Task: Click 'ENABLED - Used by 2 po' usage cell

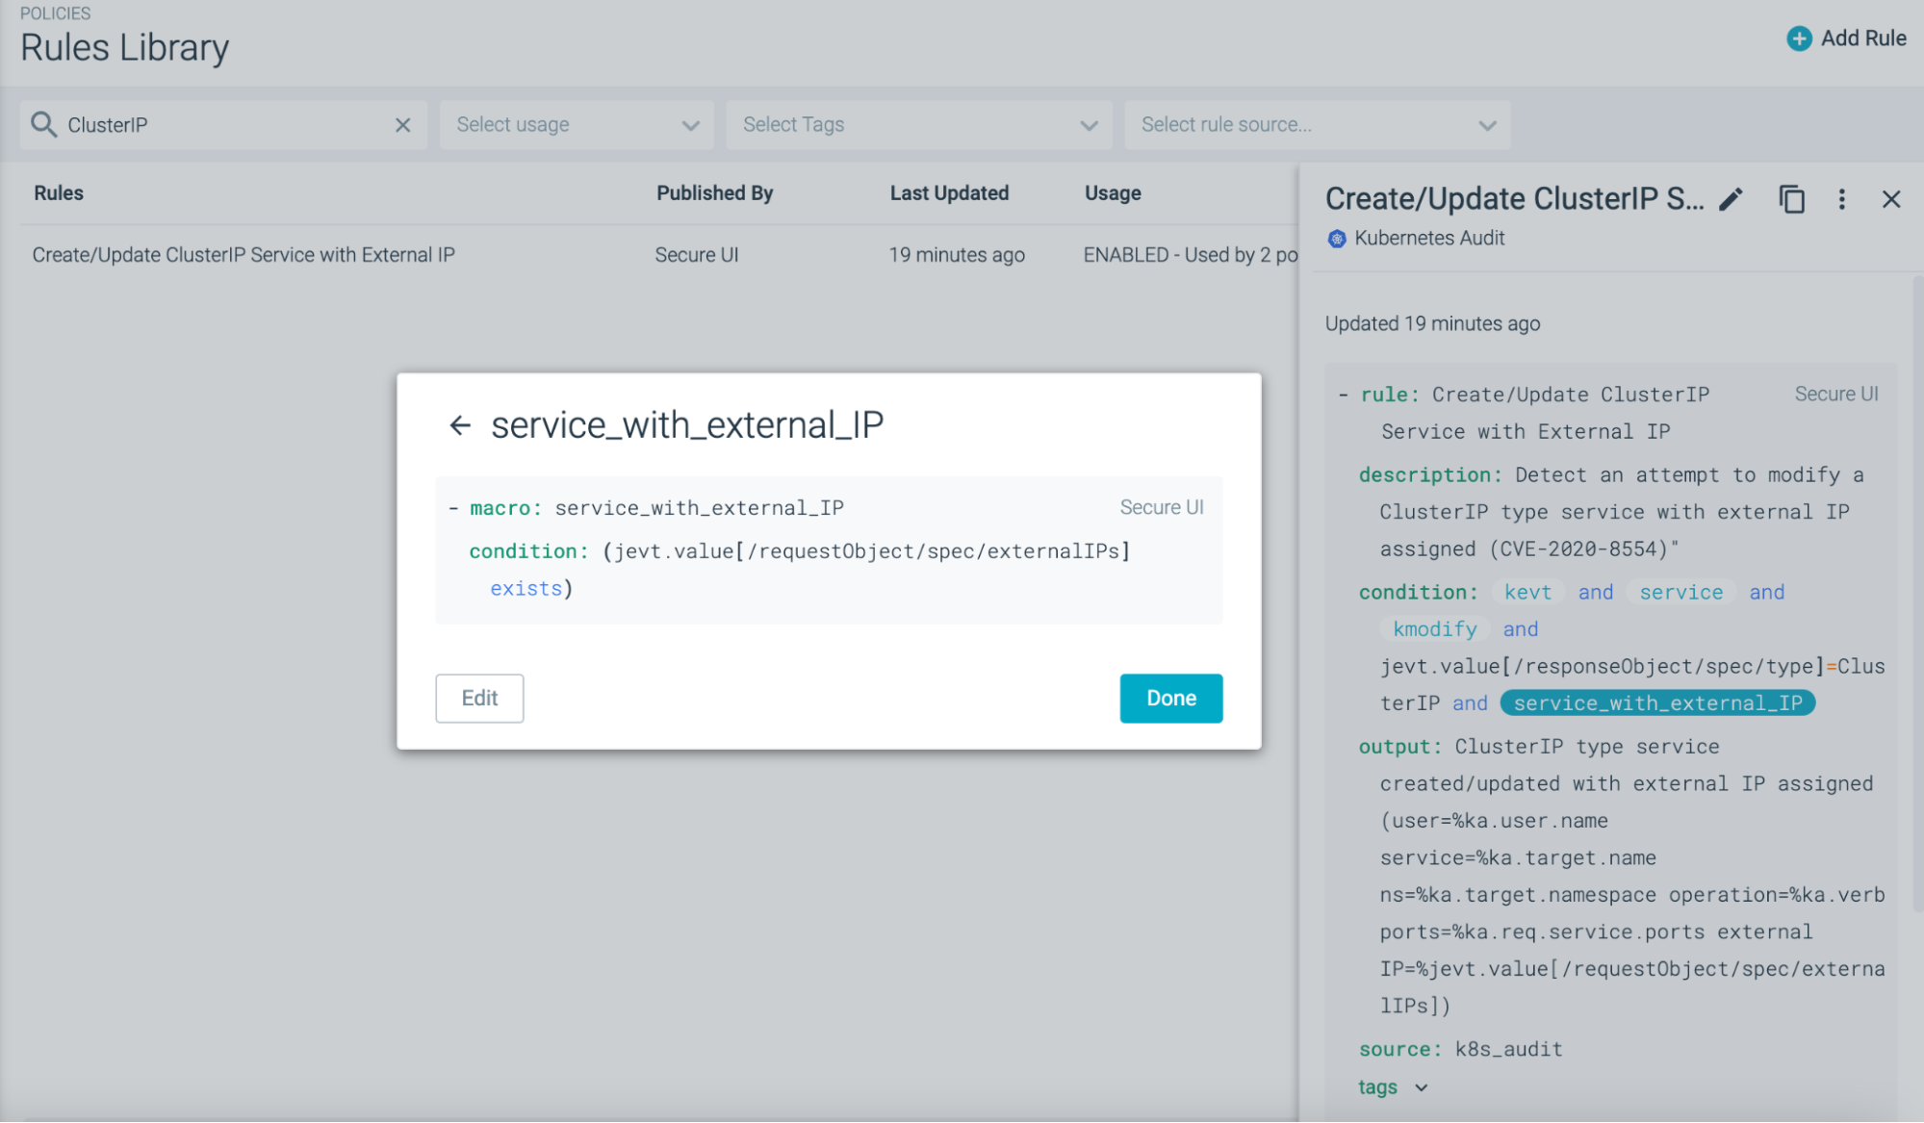Action: 1191,255
